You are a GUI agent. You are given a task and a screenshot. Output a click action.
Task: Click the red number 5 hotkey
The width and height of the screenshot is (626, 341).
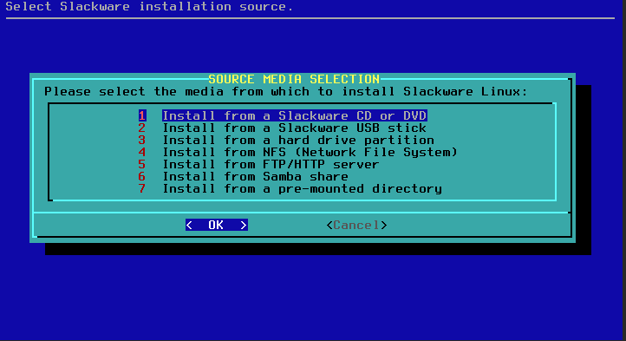(142, 164)
